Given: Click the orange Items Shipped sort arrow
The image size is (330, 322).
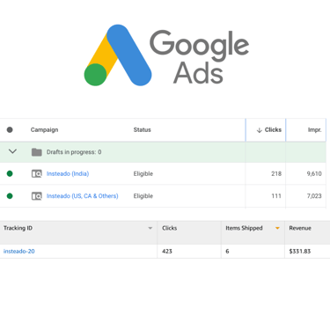Looking at the screenshot, I should click(277, 228).
